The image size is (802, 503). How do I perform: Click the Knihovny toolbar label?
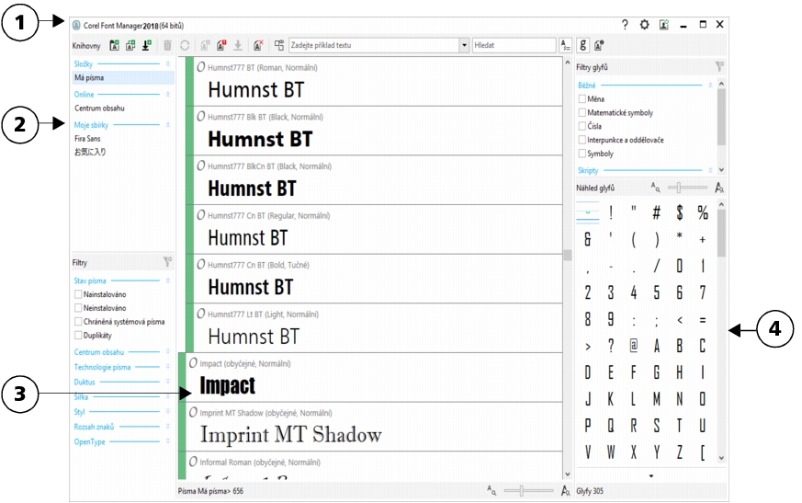point(86,45)
